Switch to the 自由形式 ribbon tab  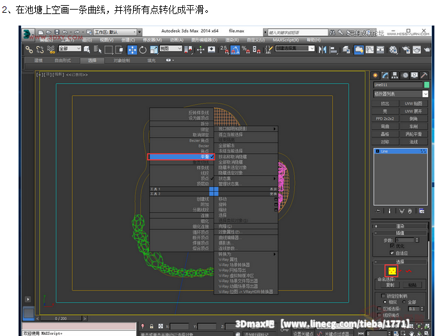(x=63, y=60)
